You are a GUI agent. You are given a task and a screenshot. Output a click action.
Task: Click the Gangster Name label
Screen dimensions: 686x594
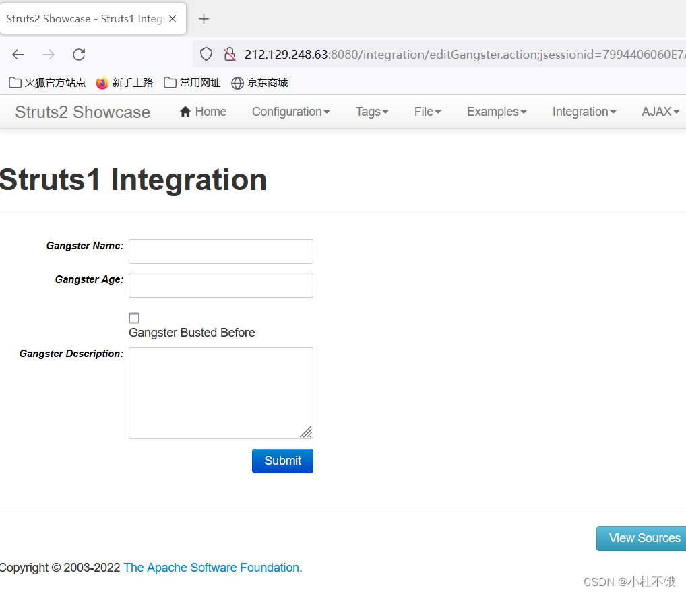[85, 246]
